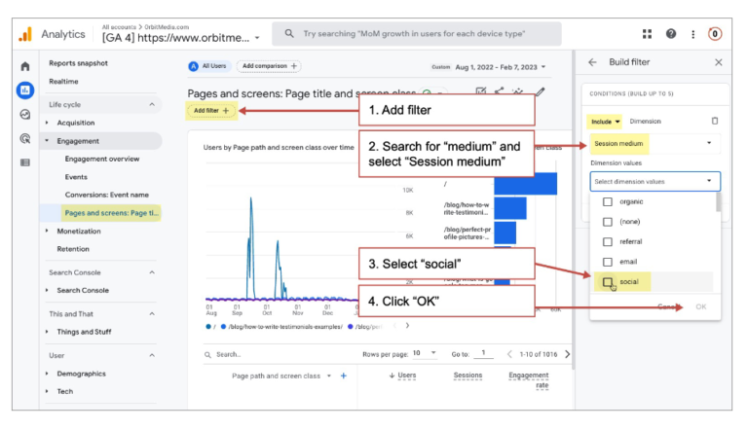Click Add comparison button

point(270,66)
